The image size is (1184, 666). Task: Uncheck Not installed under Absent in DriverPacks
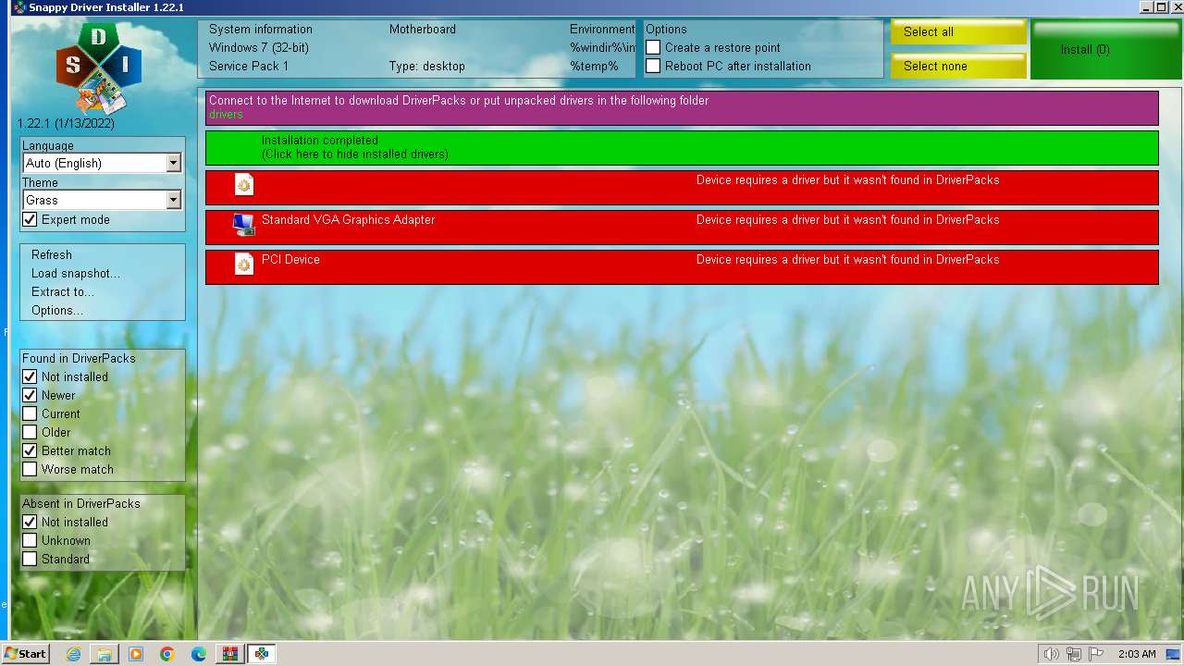(30, 522)
